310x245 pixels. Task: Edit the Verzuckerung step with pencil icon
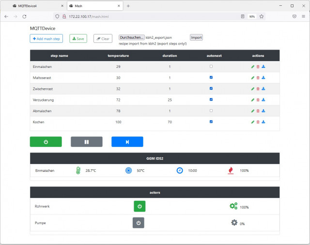click(x=252, y=100)
